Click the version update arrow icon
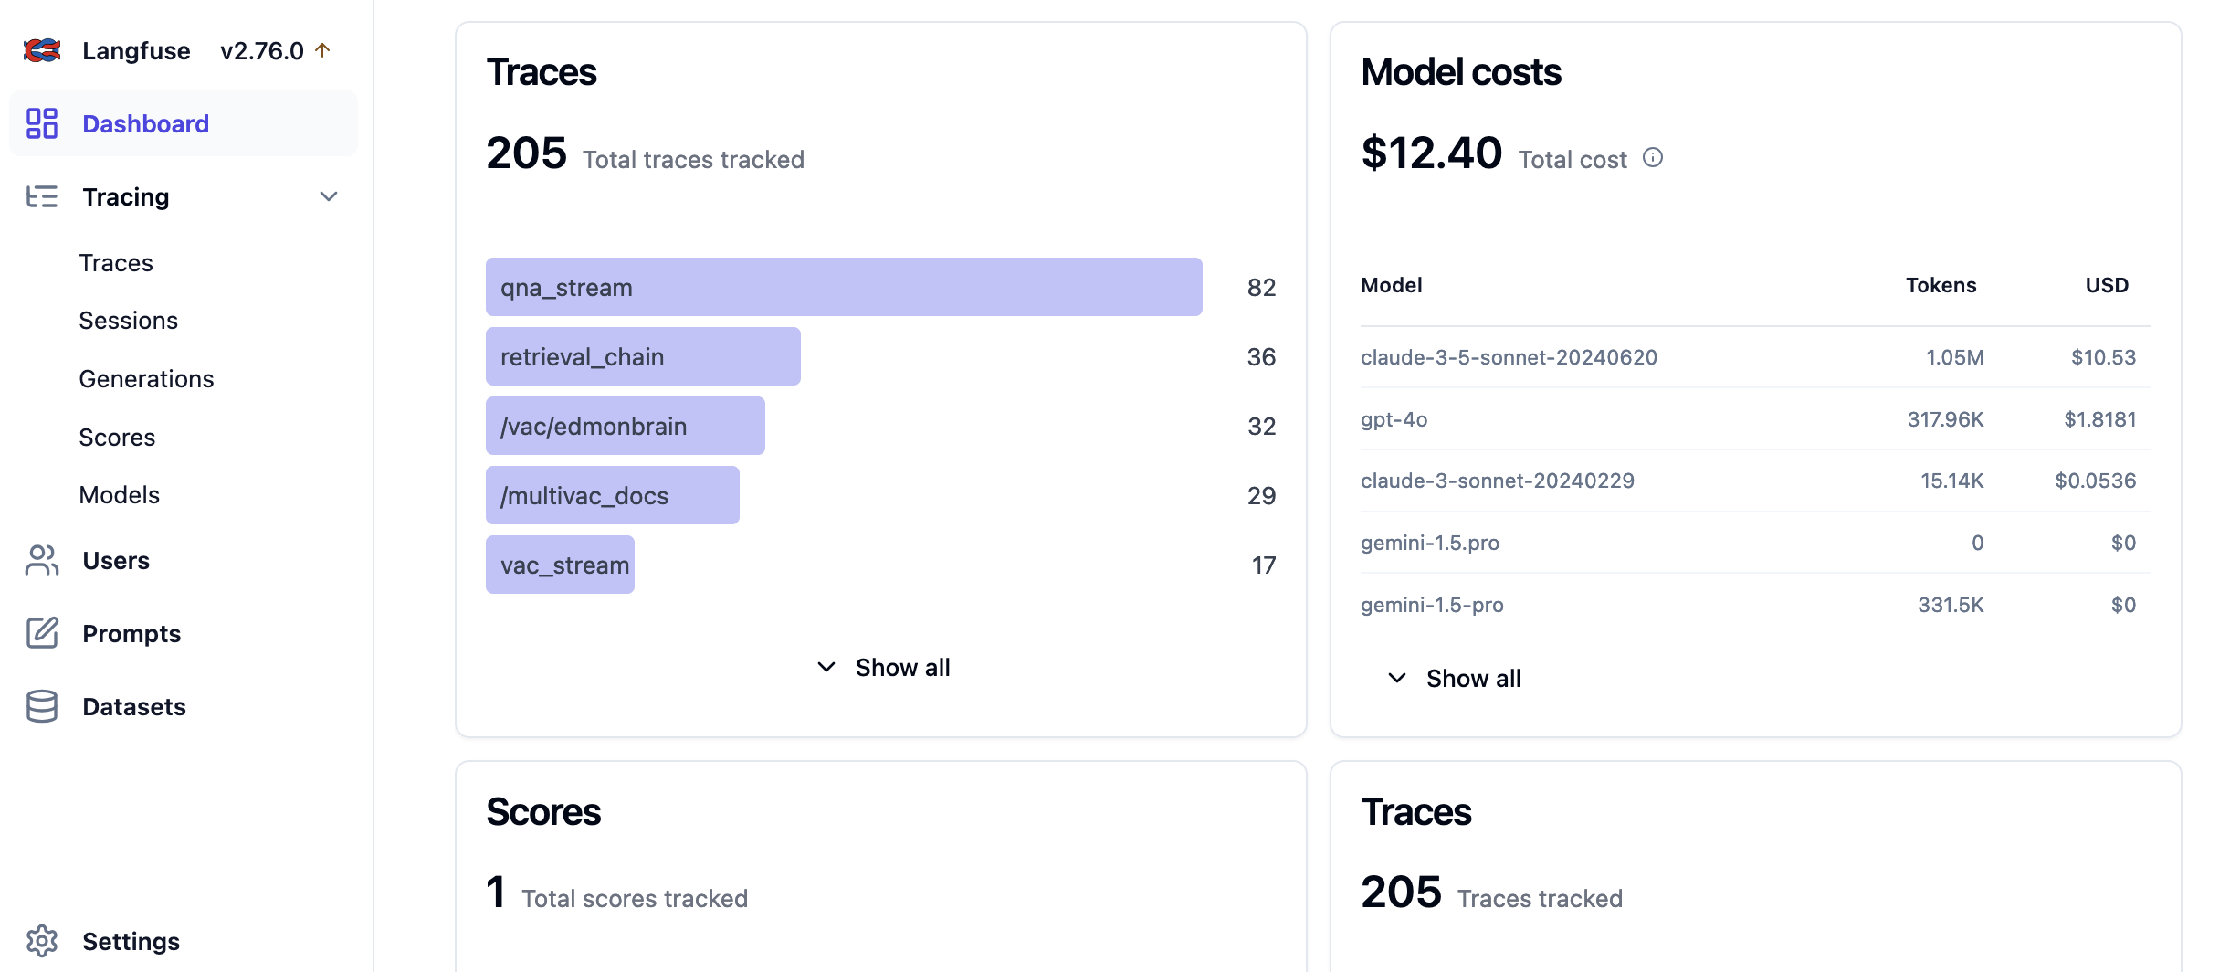The height and width of the screenshot is (972, 2230). click(x=322, y=50)
